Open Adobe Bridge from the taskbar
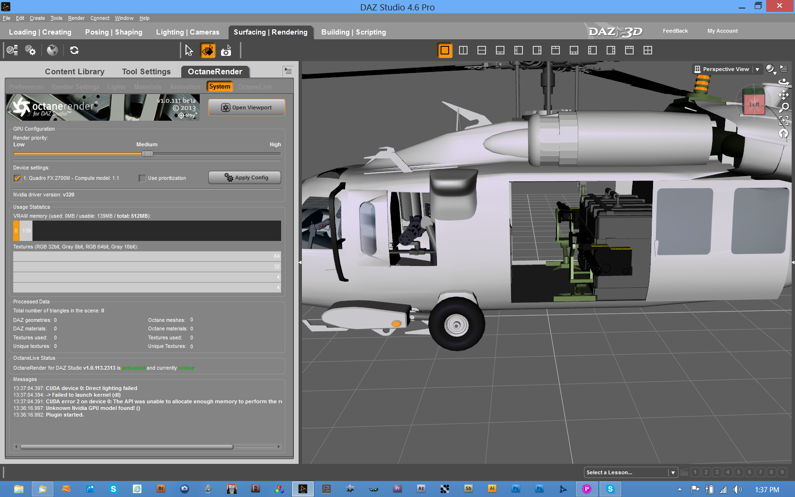The image size is (795, 497). [x=161, y=489]
